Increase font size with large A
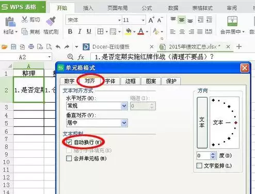 coord(151,20)
